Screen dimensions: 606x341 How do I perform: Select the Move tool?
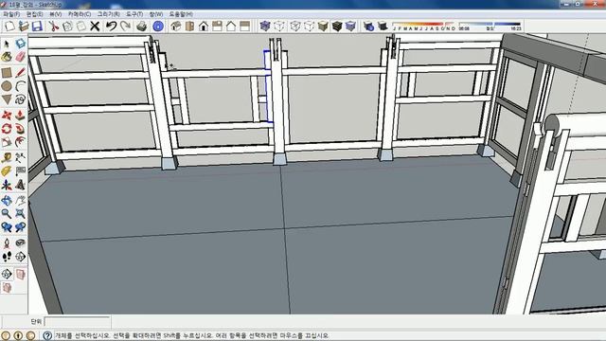7,115
